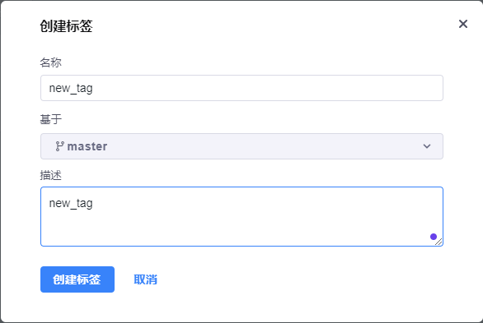The width and height of the screenshot is (483, 323).
Task: Focus the 名称 input field
Action: click(242, 88)
